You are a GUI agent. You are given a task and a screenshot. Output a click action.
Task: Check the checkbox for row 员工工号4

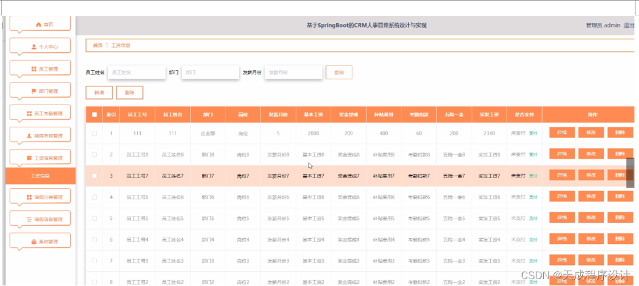tap(95, 240)
